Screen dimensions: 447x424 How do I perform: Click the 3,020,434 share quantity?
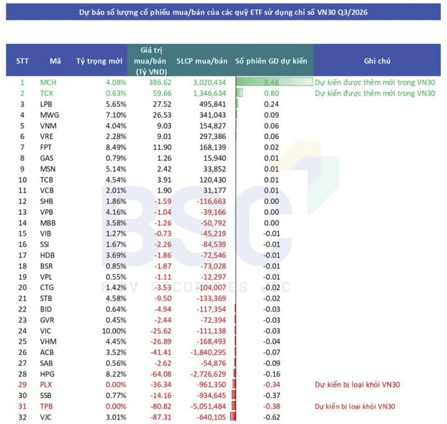click(210, 82)
